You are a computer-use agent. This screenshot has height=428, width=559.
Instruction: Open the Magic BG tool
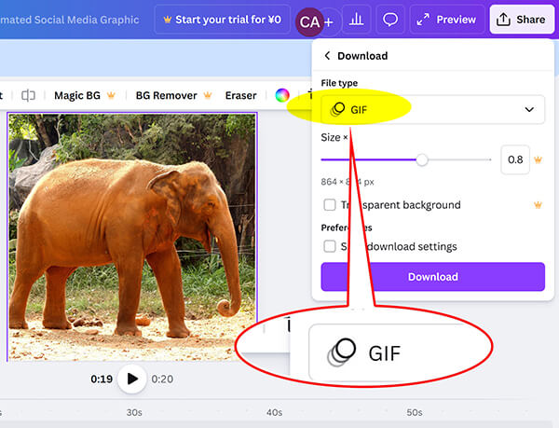coord(85,96)
